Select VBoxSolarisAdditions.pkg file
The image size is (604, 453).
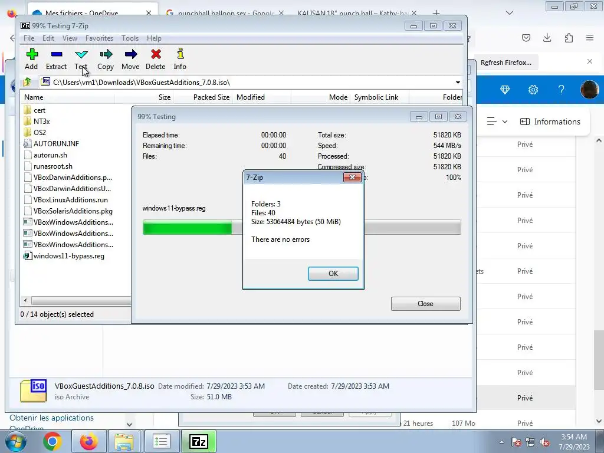pyautogui.click(x=68, y=211)
